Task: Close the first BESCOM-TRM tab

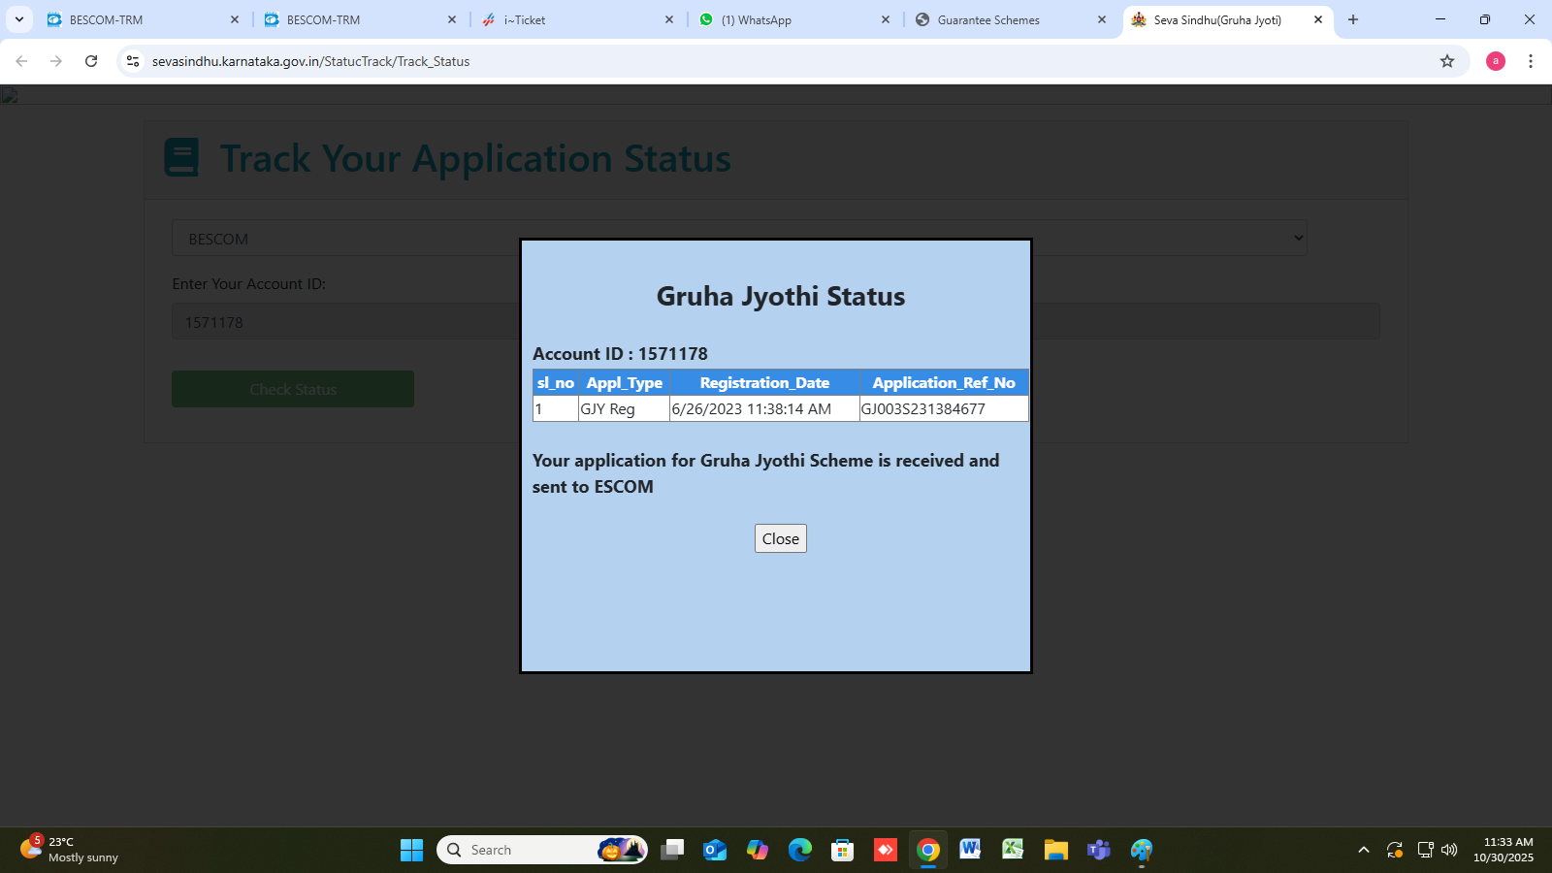Action: click(x=235, y=19)
